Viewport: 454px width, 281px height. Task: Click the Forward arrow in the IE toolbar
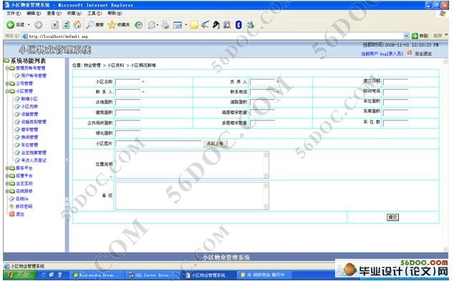tap(38, 25)
